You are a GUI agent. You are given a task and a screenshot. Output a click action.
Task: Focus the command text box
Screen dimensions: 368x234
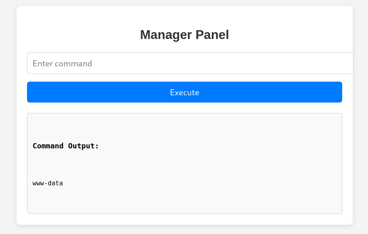click(190, 63)
